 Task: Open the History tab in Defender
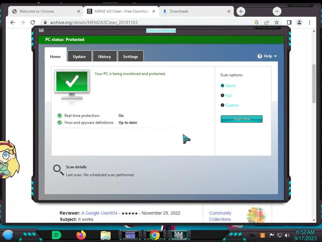coord(104,56)
